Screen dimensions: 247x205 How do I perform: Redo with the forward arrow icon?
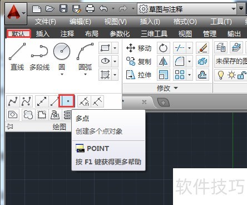(x=123, y=8)
